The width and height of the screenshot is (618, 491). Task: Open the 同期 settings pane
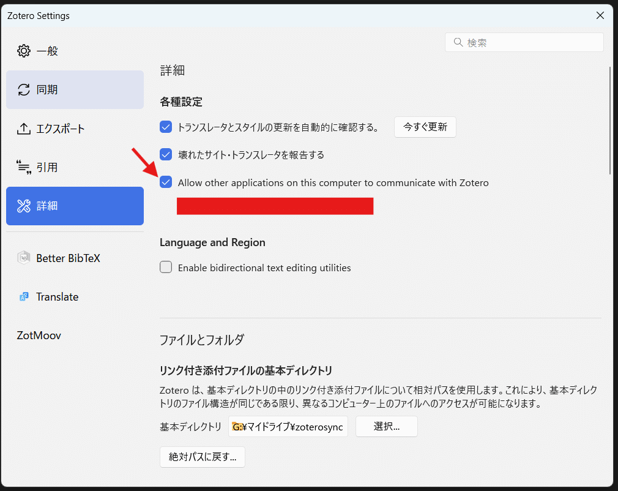[x=75, y=89]
